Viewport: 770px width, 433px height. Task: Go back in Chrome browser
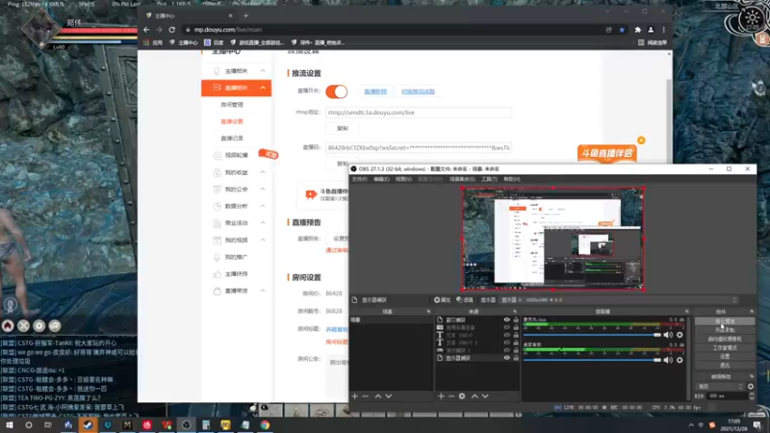pos(146,30)
